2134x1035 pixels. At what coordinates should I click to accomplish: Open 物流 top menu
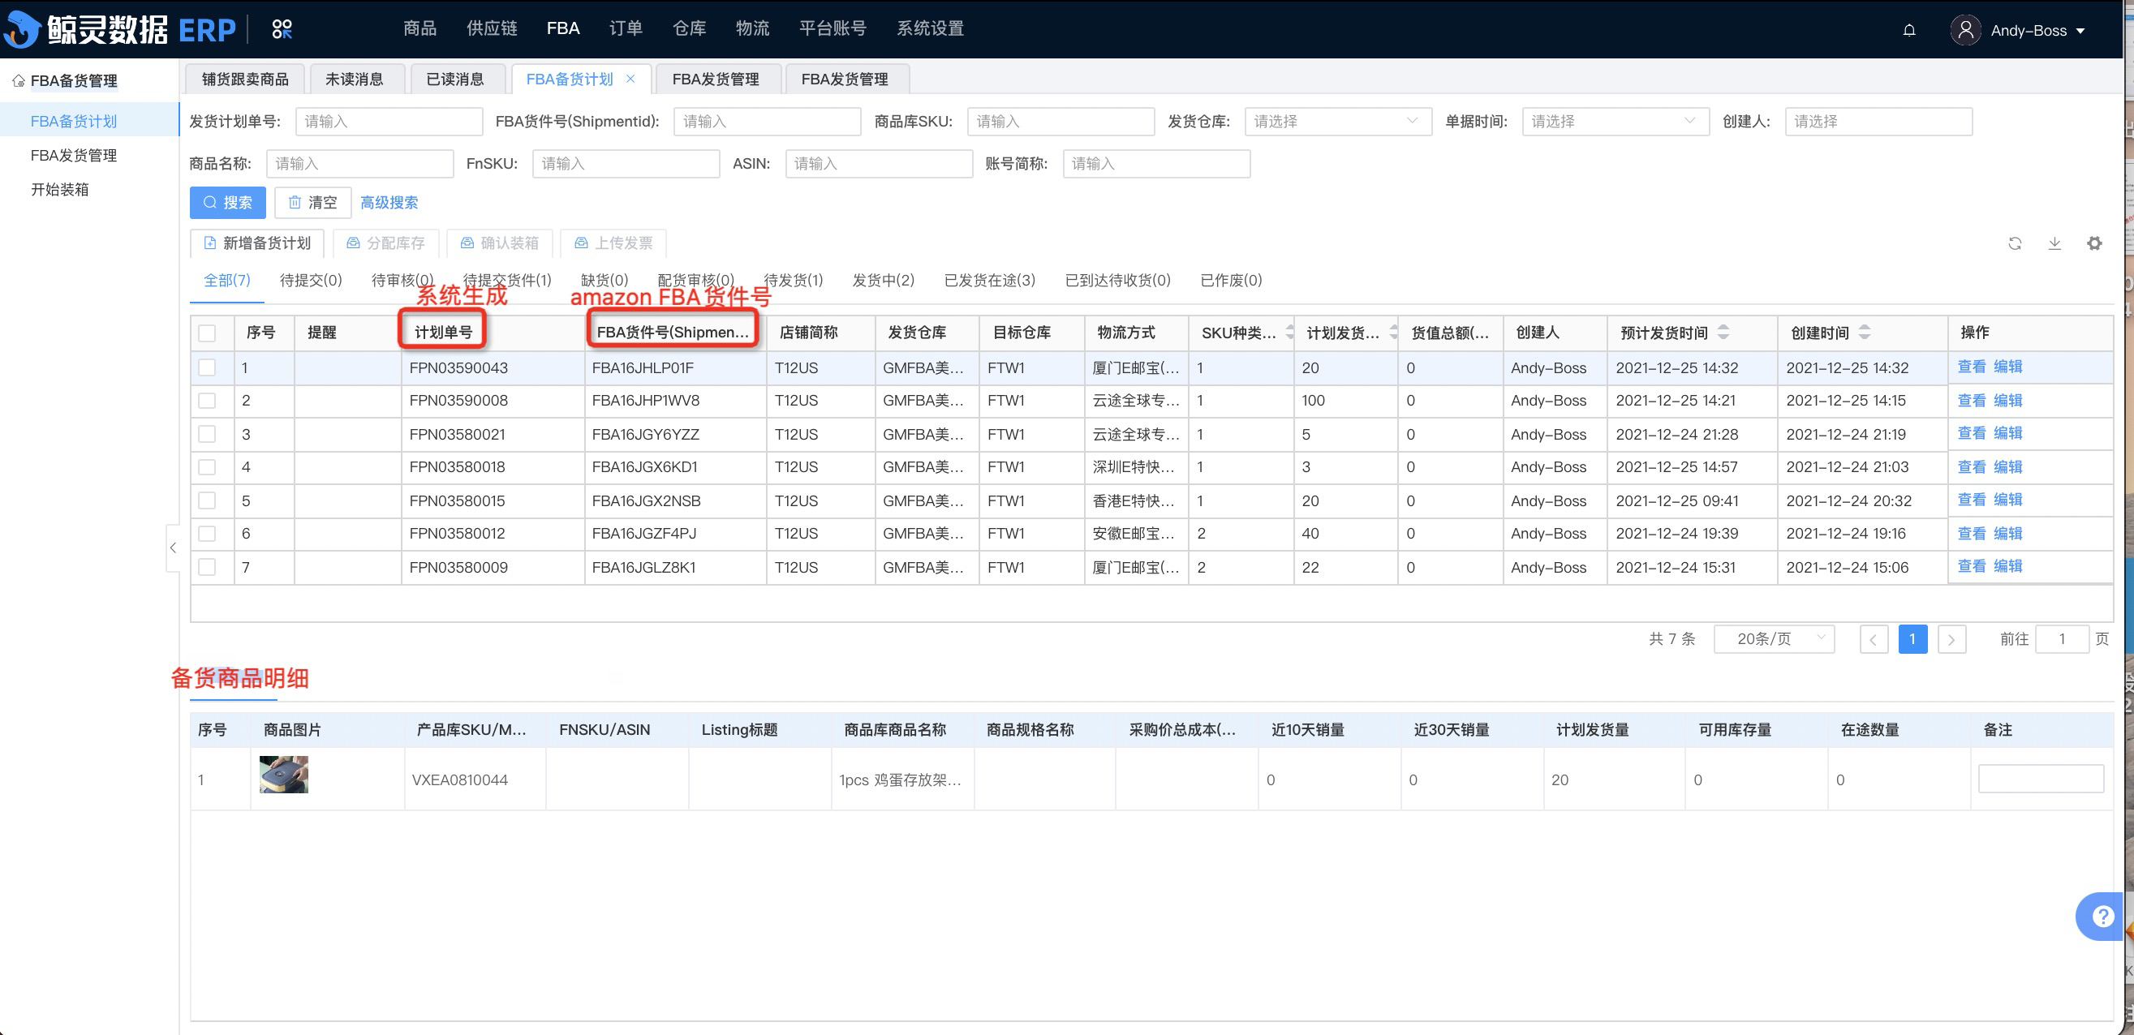coord(752,29)
